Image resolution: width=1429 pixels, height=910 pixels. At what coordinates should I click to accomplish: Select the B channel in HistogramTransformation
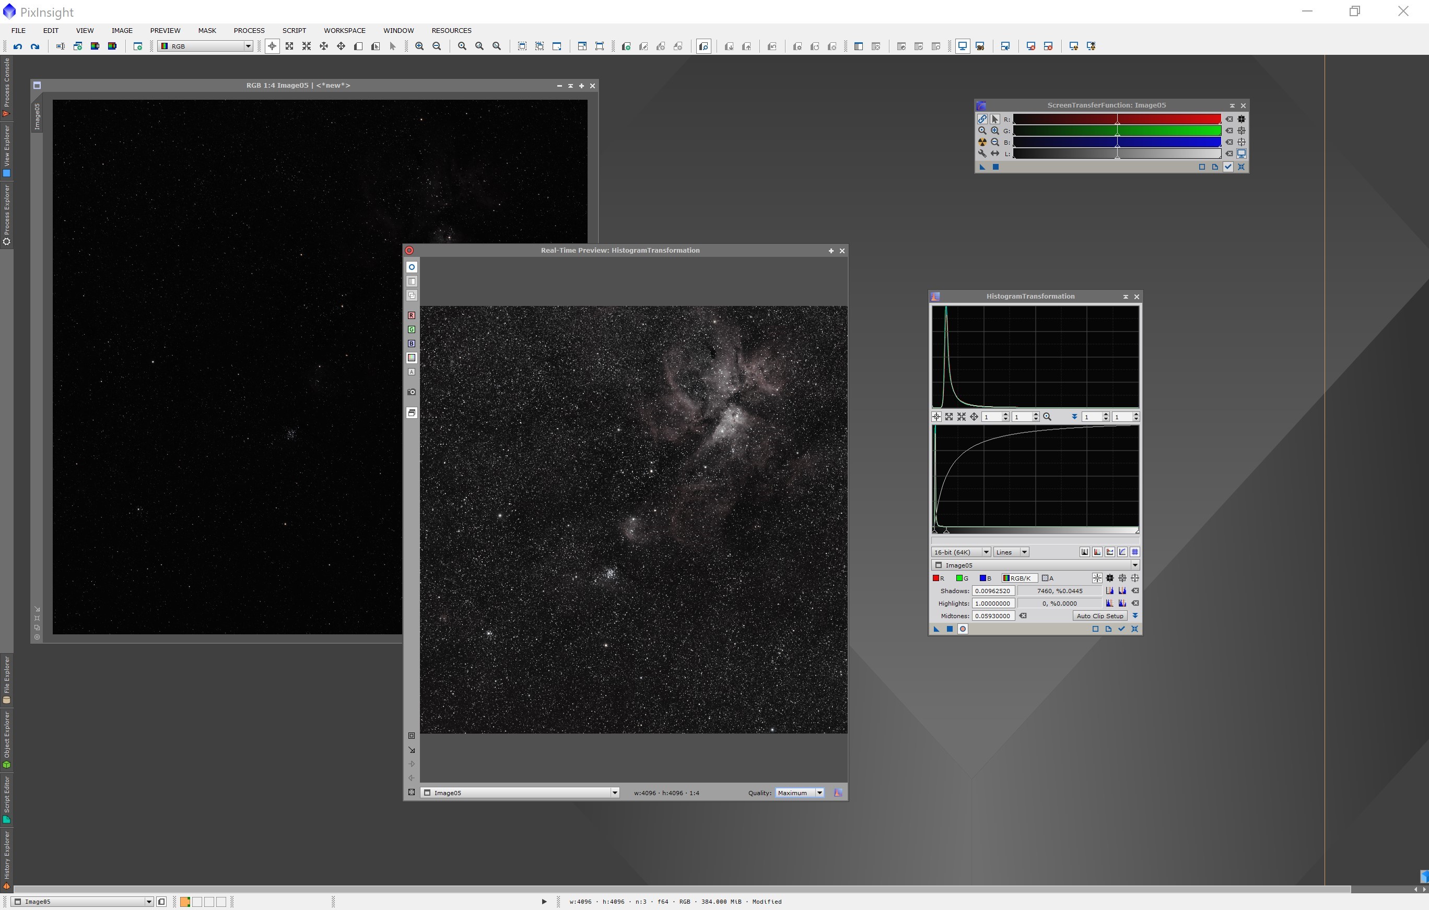point(985,578)
